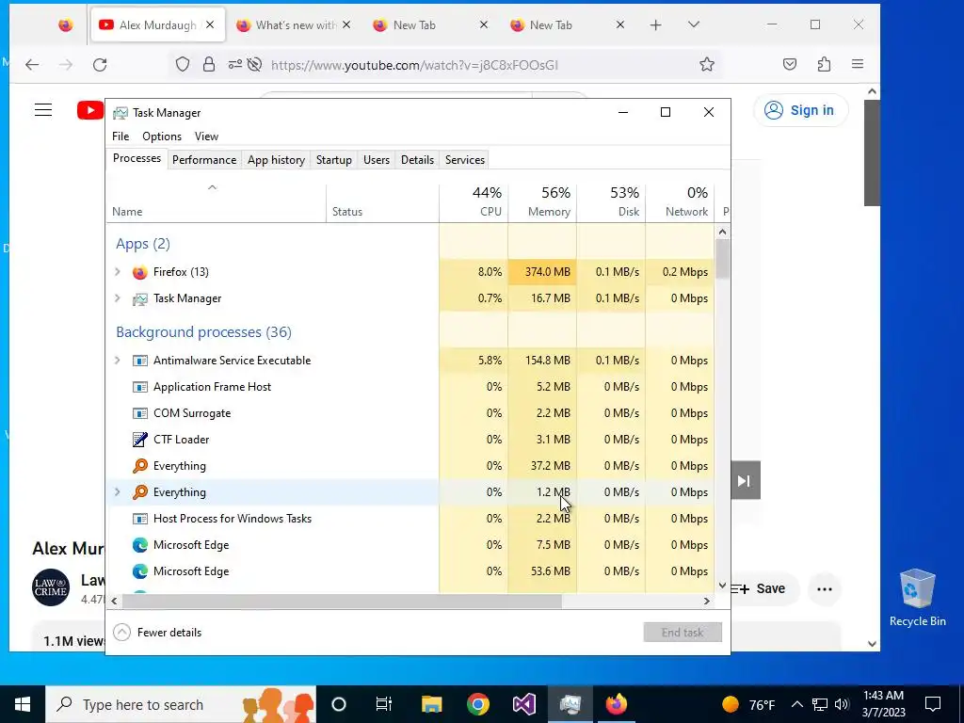
Task: Click the Microsoft Edge icon with 7.5 MB memory
Action: [140, 545]
